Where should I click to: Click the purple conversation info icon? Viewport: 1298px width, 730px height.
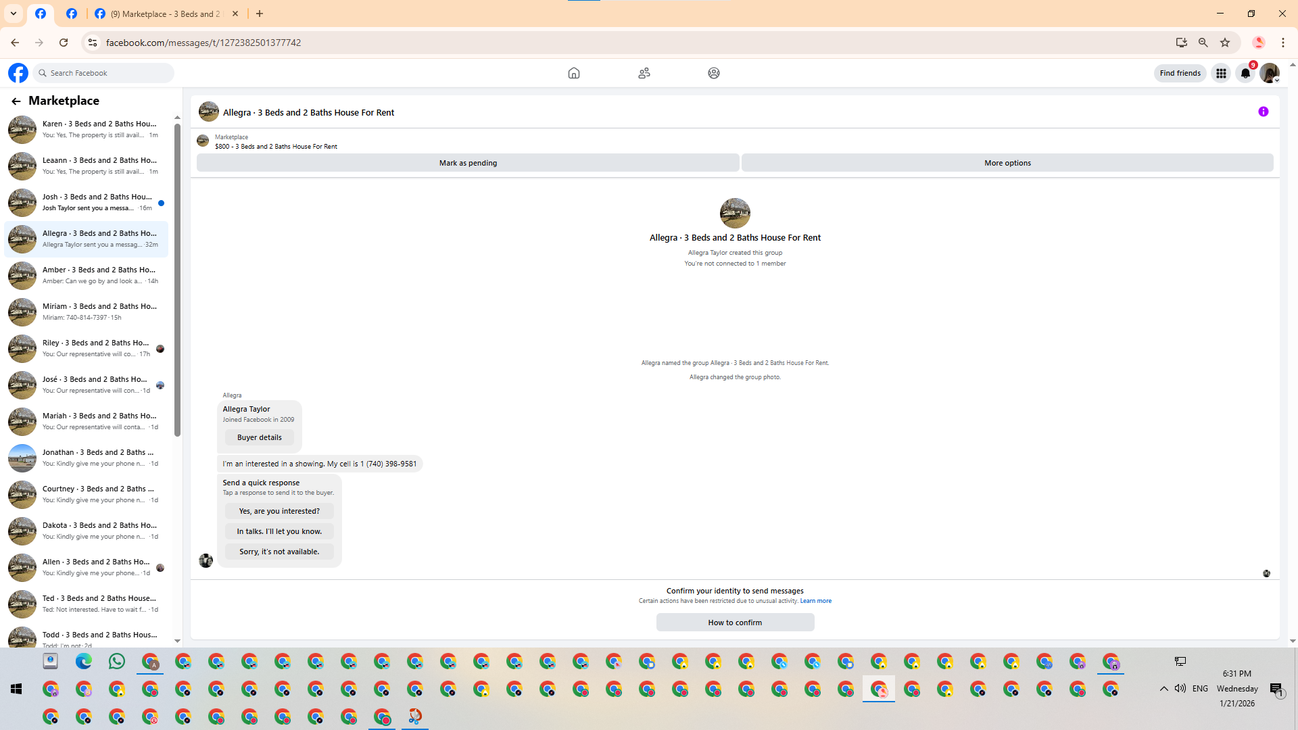coord(1263,112)
